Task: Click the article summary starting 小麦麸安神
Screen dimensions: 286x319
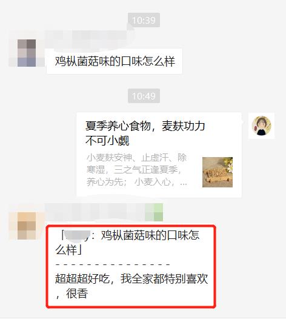Action: tap(137, 170)
